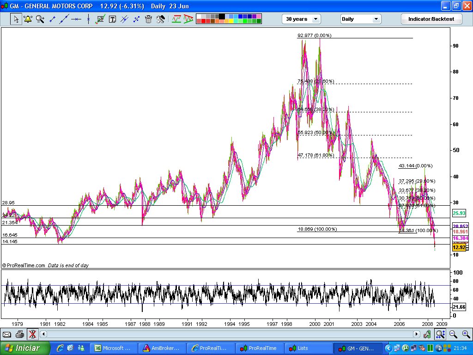This screenshot has width=473, height=355.
Task: Click the printer icon
Action: tap(19, 334)
